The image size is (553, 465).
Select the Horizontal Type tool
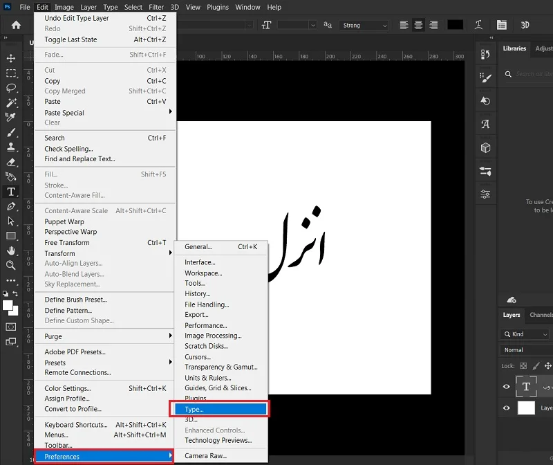11,192
